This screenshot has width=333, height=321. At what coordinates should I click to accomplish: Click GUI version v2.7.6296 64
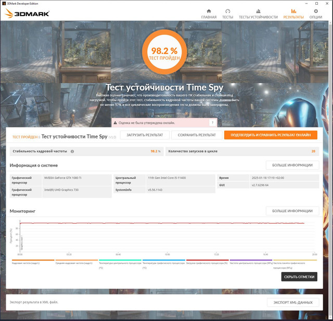[260, 185]
